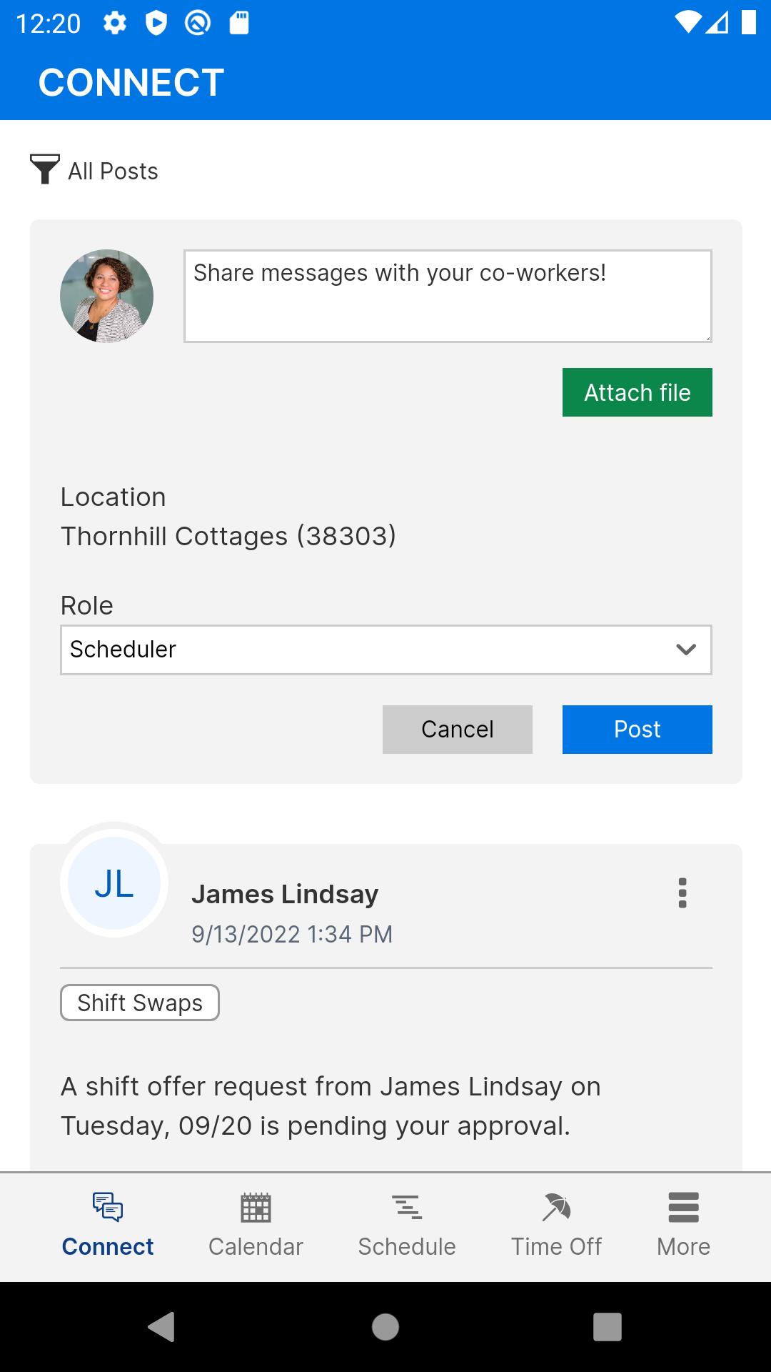Open the Calendar grid icon
771x1372 pixels.
click(x=256, y=1207)
